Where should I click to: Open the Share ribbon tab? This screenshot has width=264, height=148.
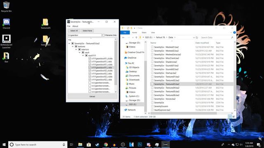coord(144,32)
